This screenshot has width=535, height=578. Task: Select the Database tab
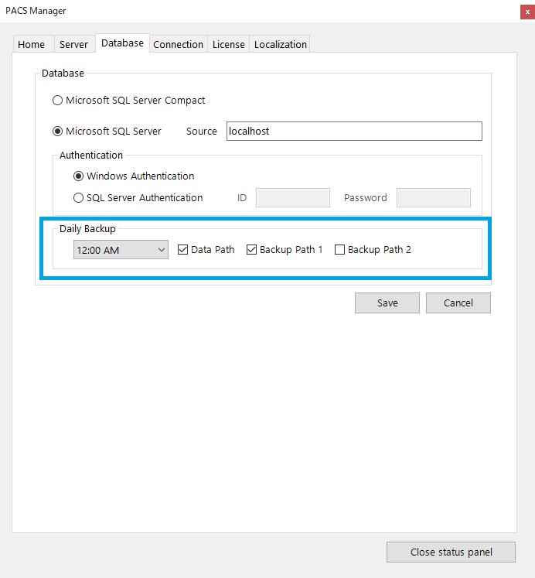click(122, 43)
